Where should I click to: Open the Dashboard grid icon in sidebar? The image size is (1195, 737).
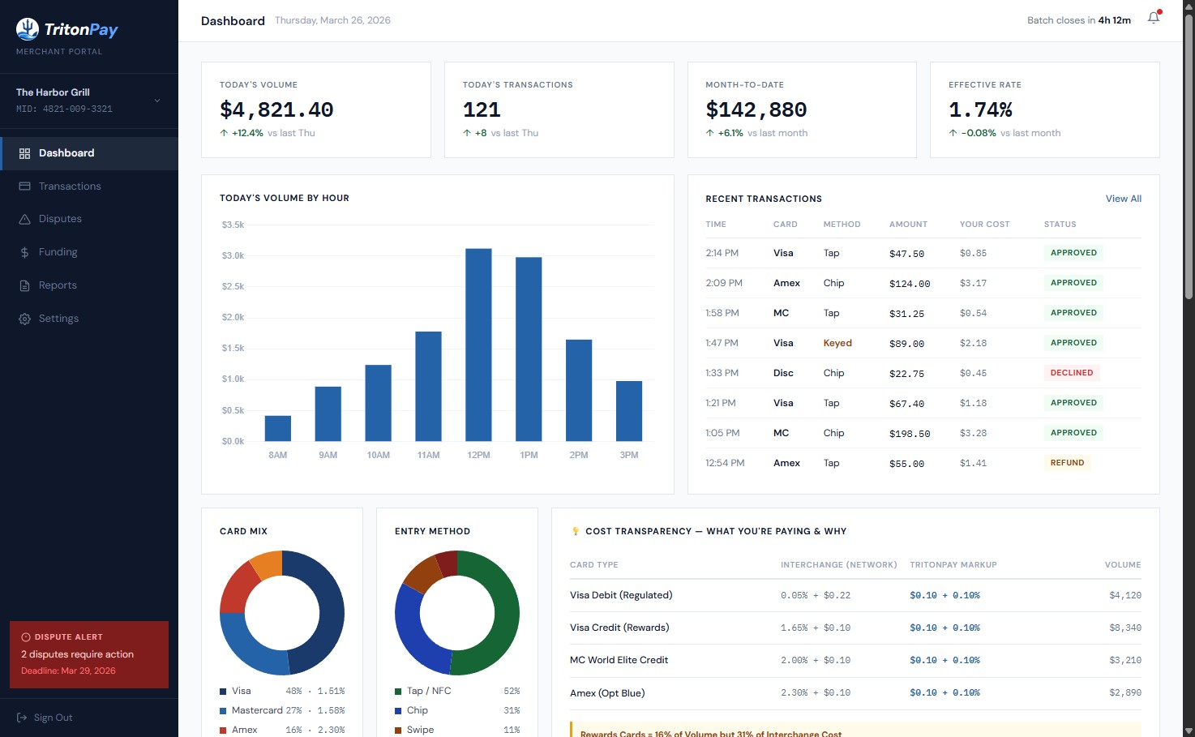(x=24, y=152)
